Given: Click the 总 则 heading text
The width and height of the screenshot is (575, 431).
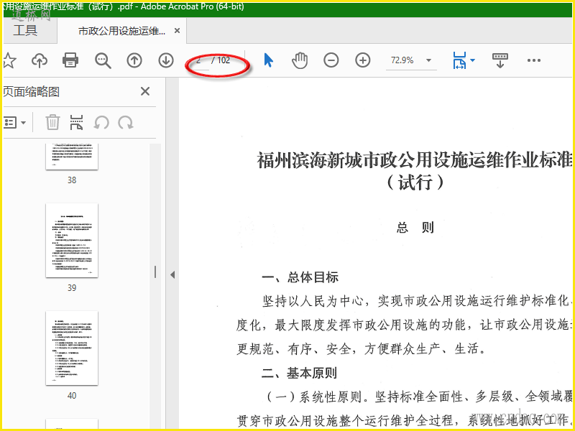Looking at the screenshot, I should 415,228.
